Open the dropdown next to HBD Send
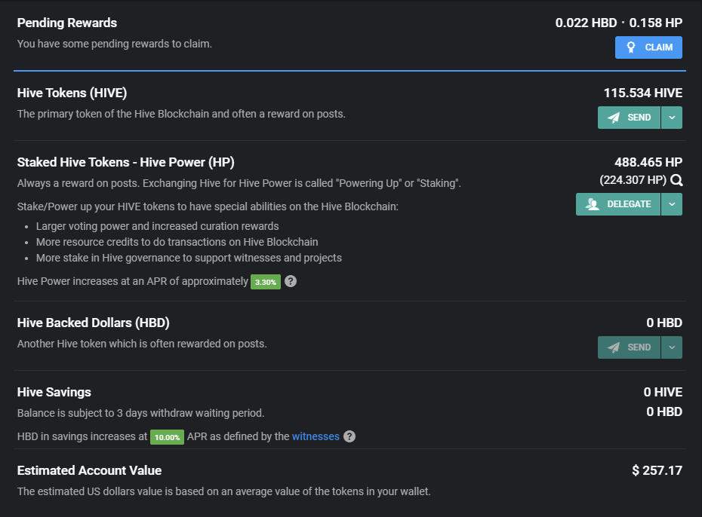The width and height of the screenshot is (702, 517). [x=672, y=347]
